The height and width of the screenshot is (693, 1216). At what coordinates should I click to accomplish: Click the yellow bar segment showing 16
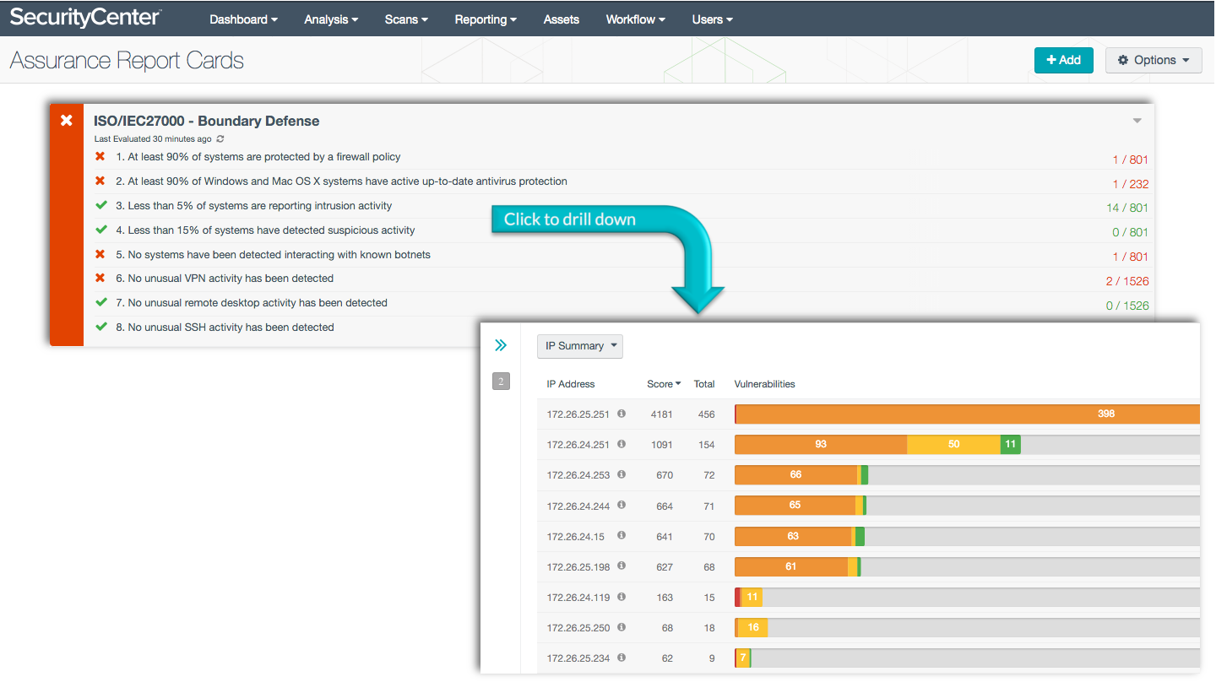(x=752, y=627)
